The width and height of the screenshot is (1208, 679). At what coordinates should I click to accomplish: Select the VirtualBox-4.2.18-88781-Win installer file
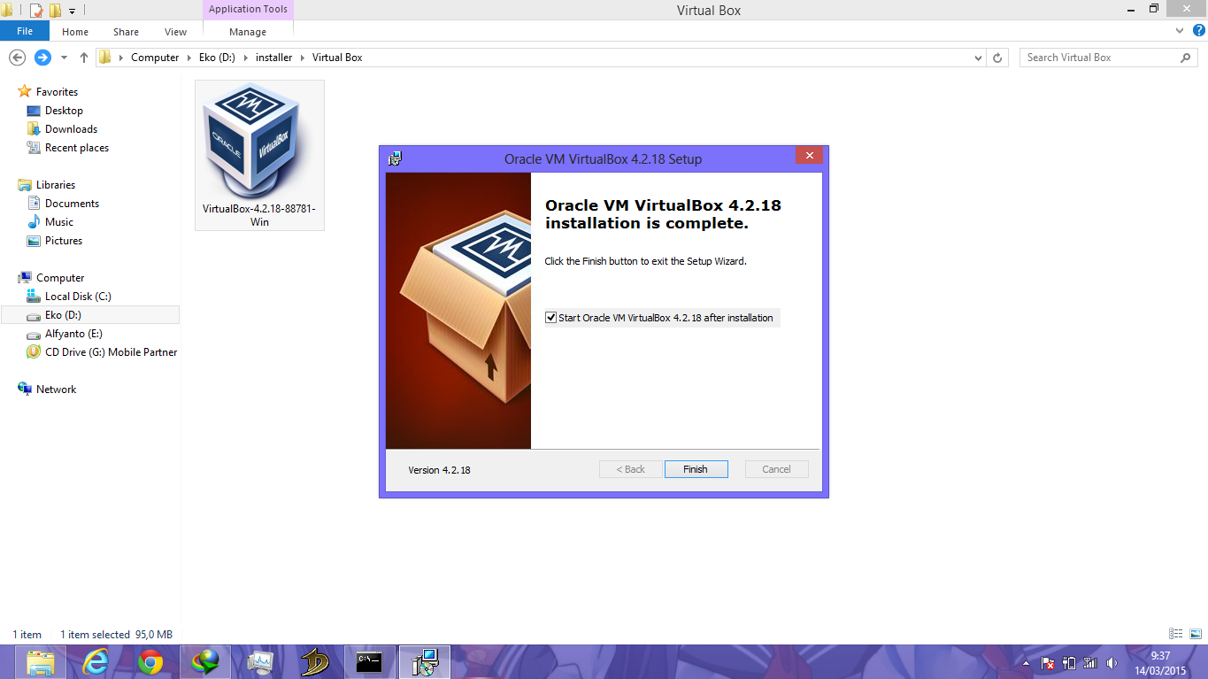(259, 155)
